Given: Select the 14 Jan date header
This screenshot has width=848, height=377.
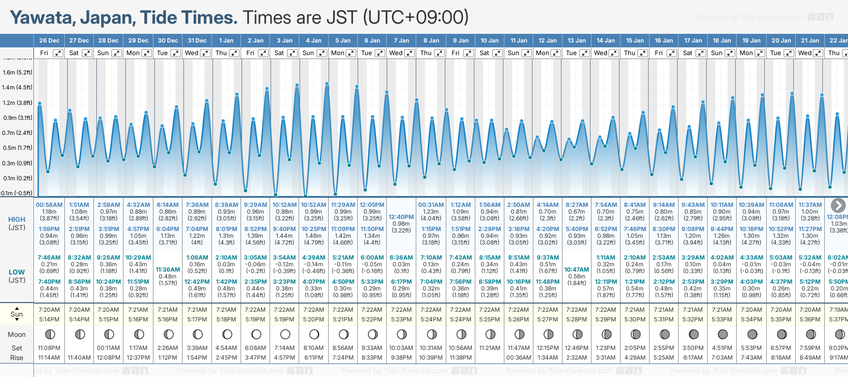Looking at the screenshot, I should click(606, 41).
